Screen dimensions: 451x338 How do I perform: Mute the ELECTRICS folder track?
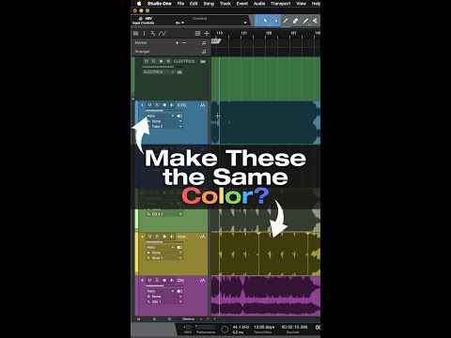click(x=146, y=61)
